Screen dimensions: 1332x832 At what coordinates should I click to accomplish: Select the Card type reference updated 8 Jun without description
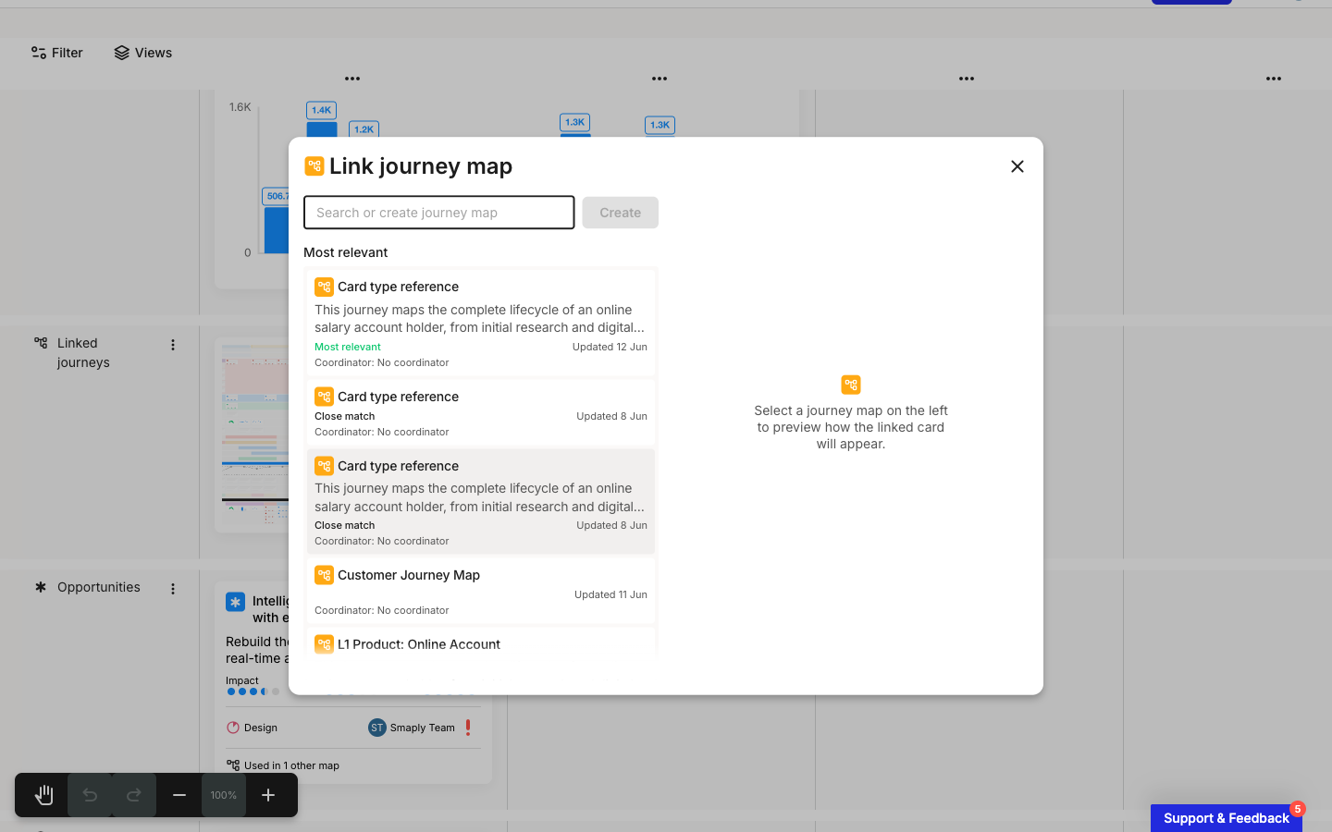(481, 413)
